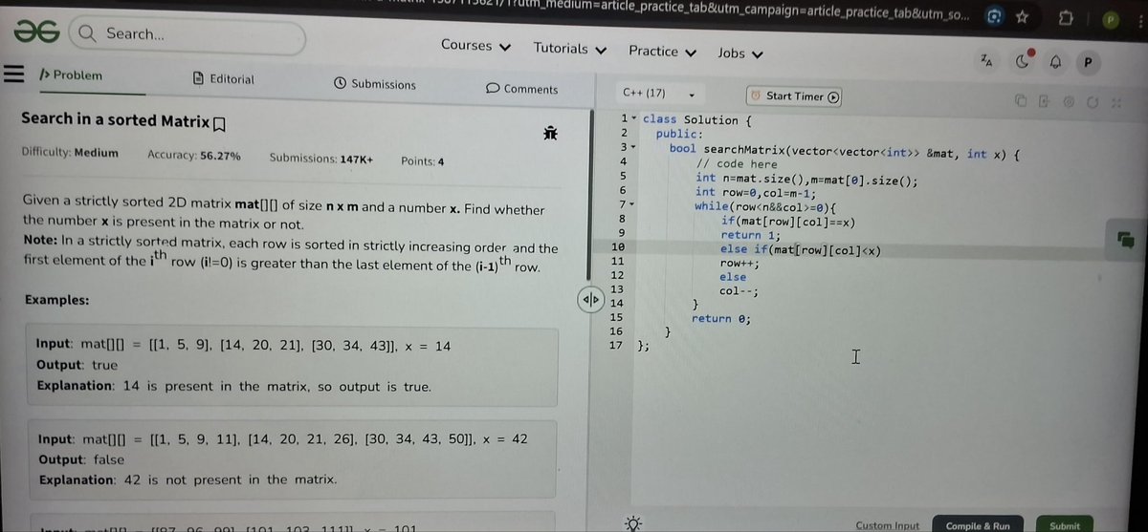Click the Start Timer button
Screen dimensions: 1148x532
pos(795,96)
